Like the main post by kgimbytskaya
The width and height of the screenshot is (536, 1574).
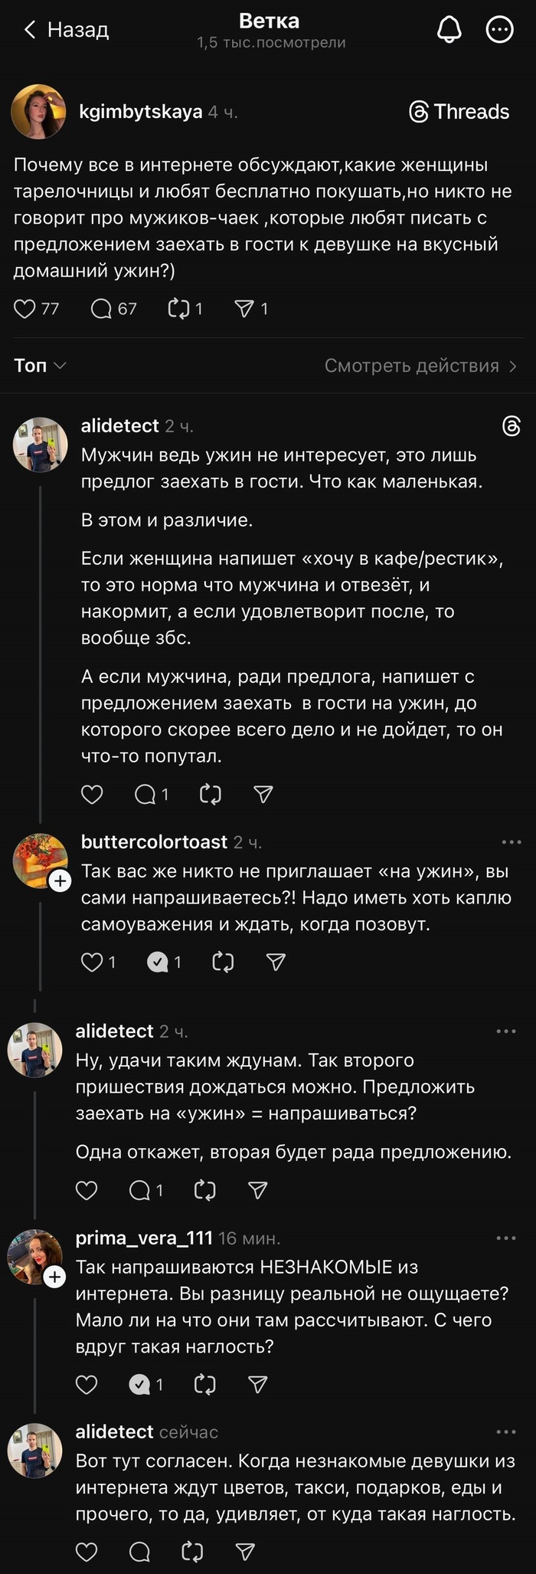pyautogui.click(x=25, y=308)
